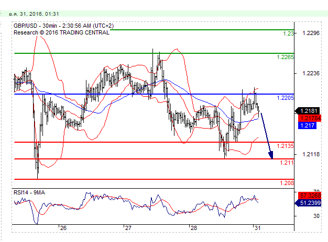Click the date axis label 31
The height and width of the screenshot is (242, 328).
258,228
